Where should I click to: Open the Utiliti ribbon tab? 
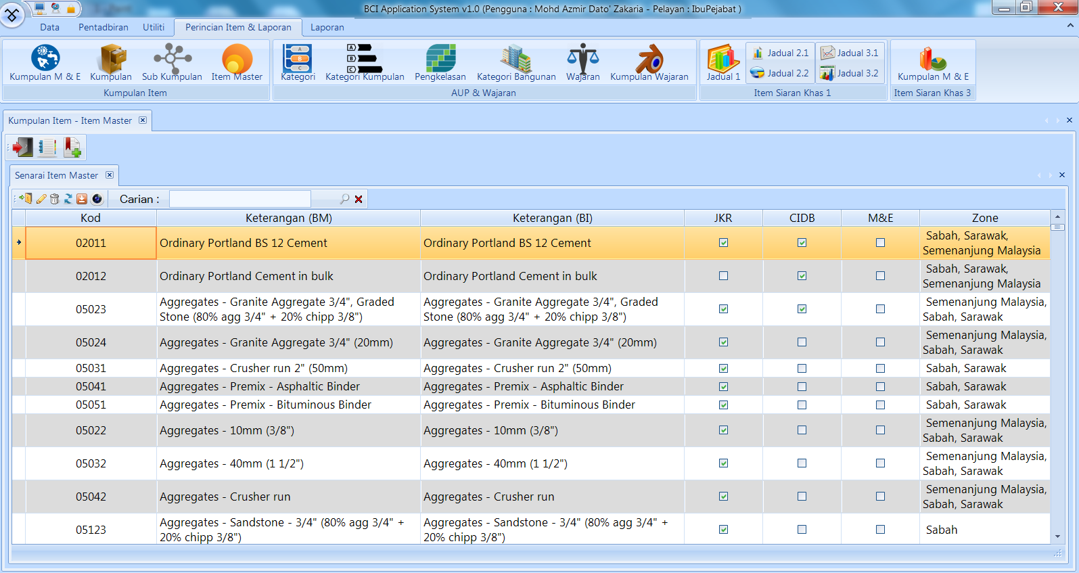pos(154,27)
